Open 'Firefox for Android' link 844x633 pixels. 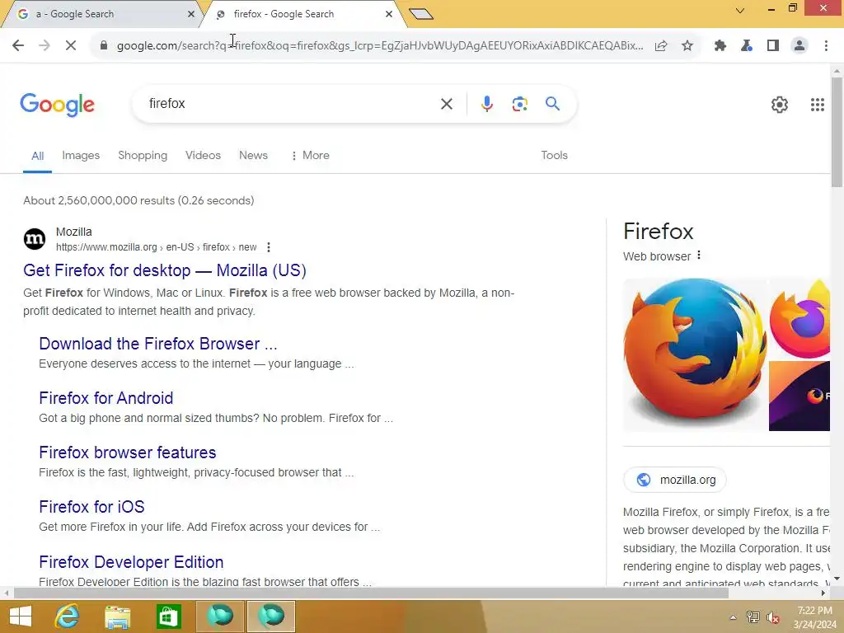pos(106,398)
